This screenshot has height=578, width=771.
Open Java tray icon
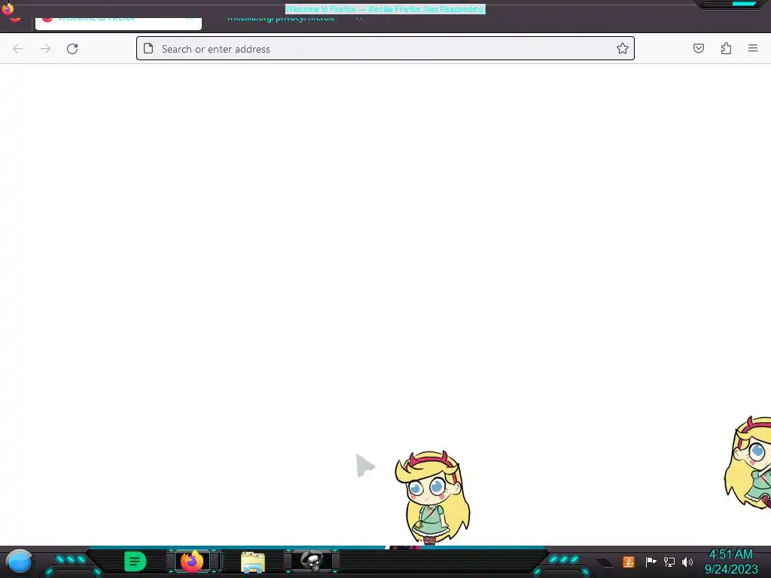pyautogui.click(x=629, y=561)
